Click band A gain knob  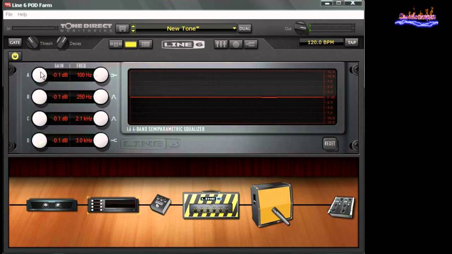(40, 75)
